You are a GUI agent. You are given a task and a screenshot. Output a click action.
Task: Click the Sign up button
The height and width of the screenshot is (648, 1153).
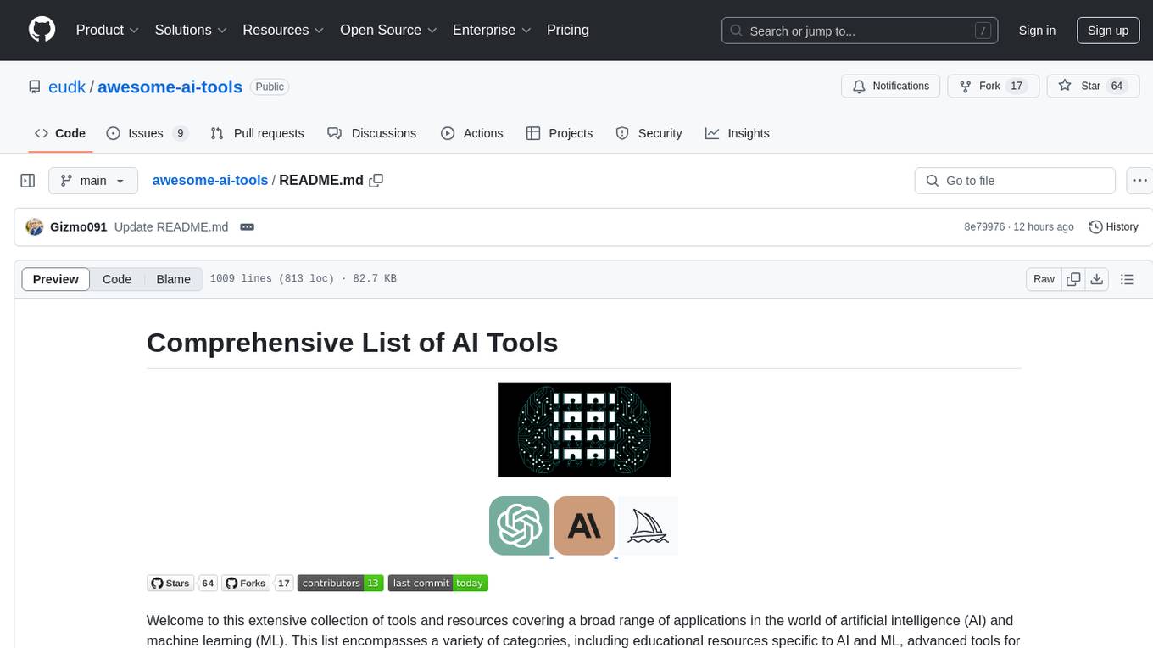(1108, 31)
